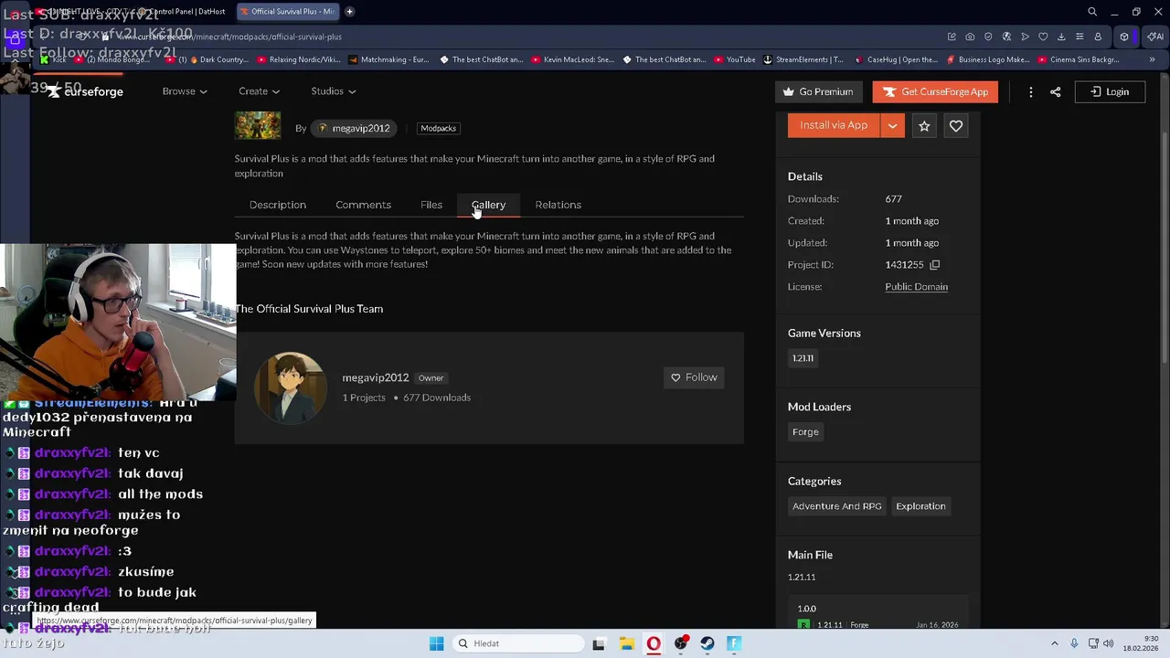Screen dimensions: 1170x658
Task: Click author megavip2012 chip near title
Action: [x=353, y=128]
